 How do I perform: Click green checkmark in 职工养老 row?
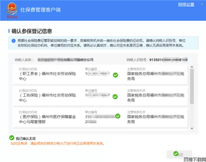point(115,74)
